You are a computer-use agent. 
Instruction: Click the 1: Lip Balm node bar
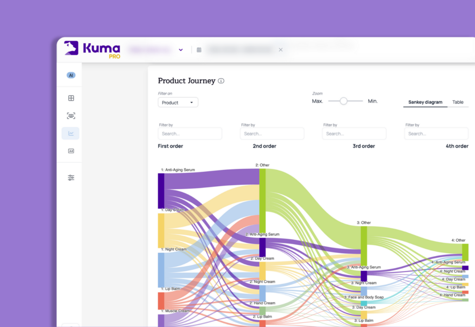[161, 301]
